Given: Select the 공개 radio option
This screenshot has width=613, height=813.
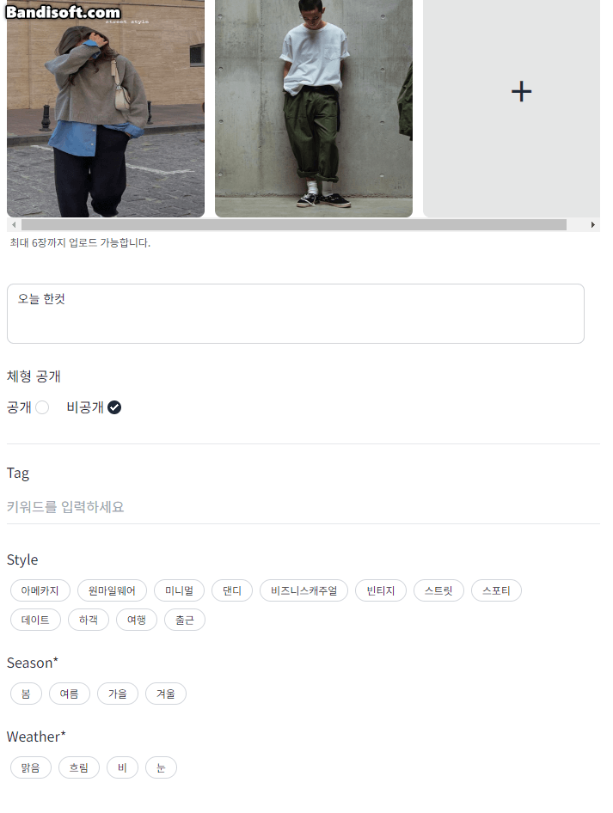Looking at the screenshot, I should [x=42, y=407].
